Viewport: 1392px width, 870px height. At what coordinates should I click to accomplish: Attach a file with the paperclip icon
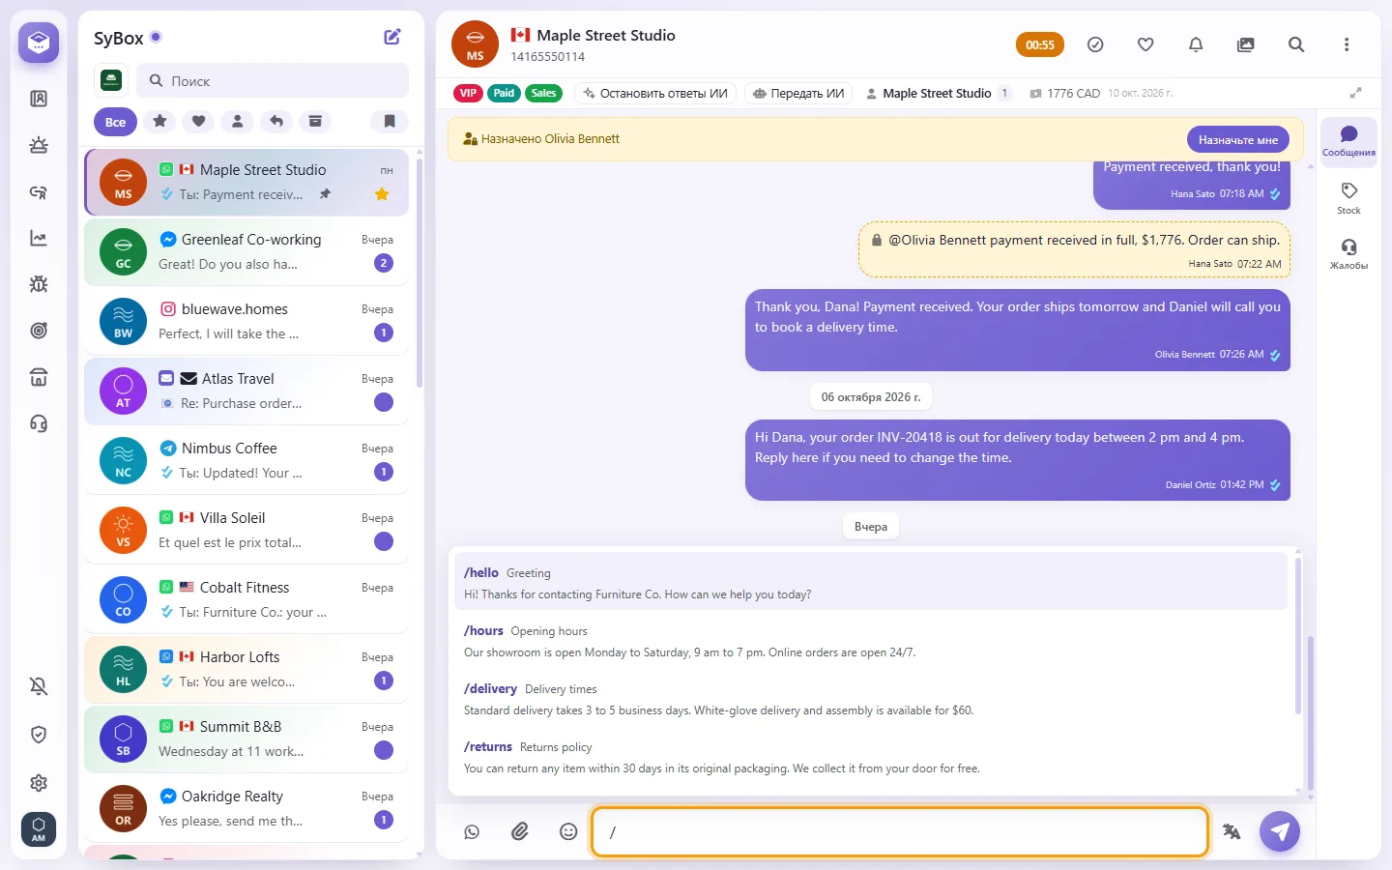[520, 831]
